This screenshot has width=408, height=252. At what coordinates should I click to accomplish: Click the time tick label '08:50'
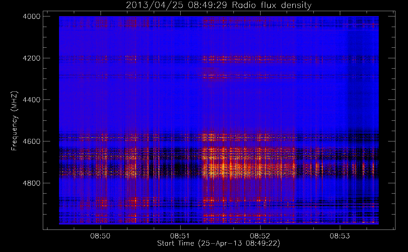(x=100, y=236)
